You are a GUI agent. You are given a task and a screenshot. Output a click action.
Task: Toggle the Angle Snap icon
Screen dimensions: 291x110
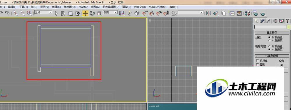click(152, 13)
